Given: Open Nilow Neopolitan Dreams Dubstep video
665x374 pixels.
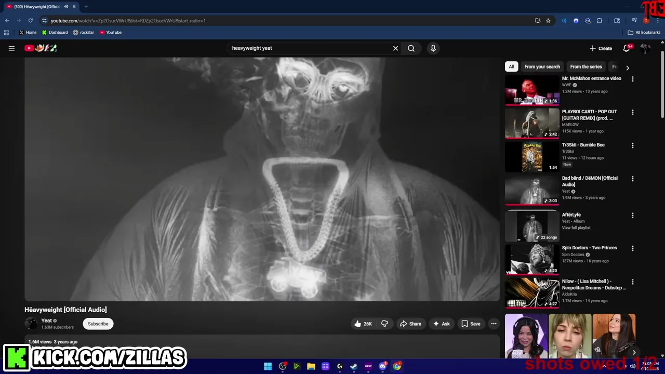Looking at the screenshot, I should (532, 292).
